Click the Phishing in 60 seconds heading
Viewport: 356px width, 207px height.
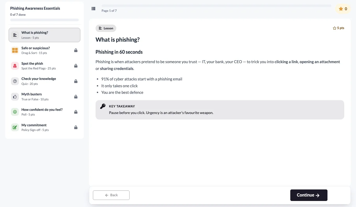click(119, 52)
